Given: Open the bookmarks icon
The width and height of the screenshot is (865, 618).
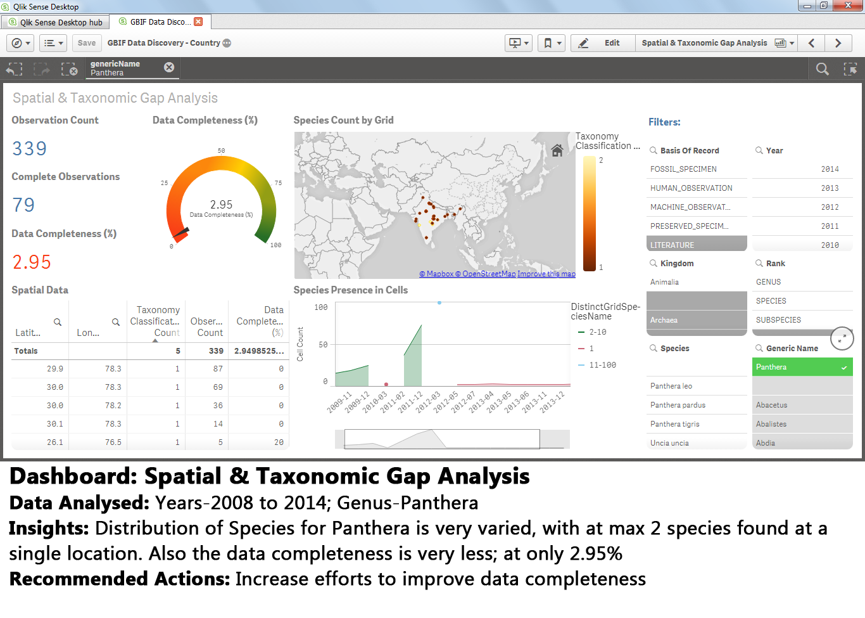Looking at the screenshot, I should pyautogui.click(x=553, y=43).
